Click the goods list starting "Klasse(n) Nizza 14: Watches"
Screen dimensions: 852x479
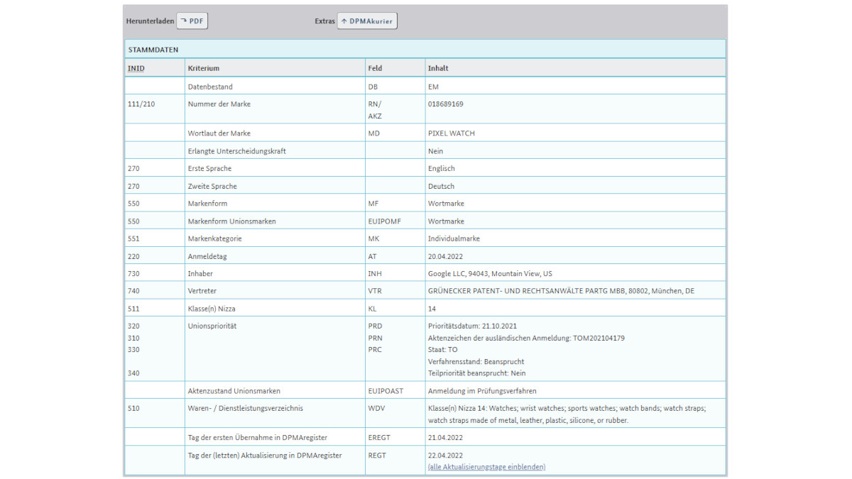pyautogui.click(x=567, y=414)
